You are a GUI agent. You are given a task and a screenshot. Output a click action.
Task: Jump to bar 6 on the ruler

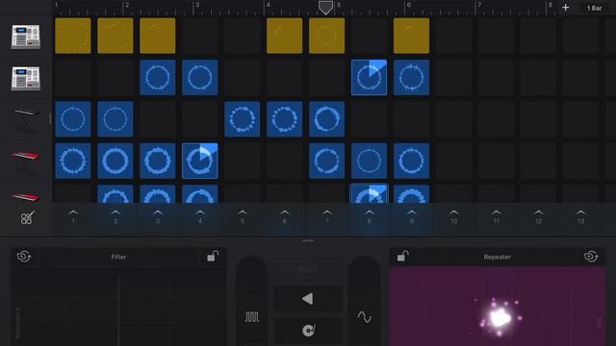coord(408,5)
